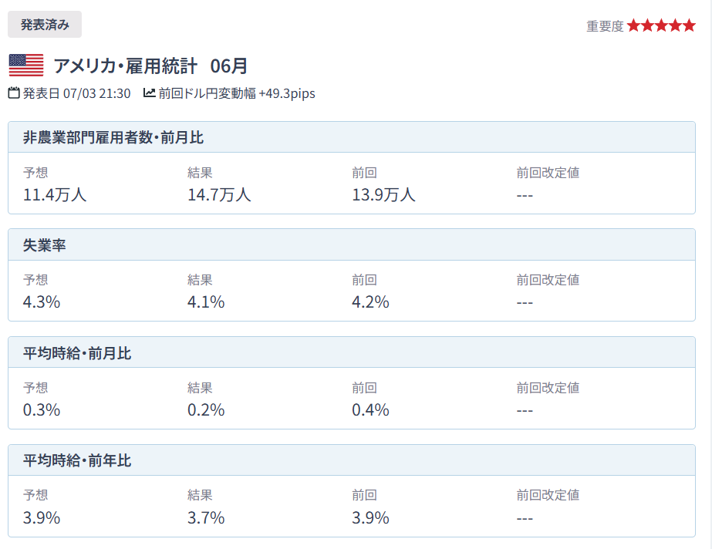Click the red importance stars

[661, 25]
